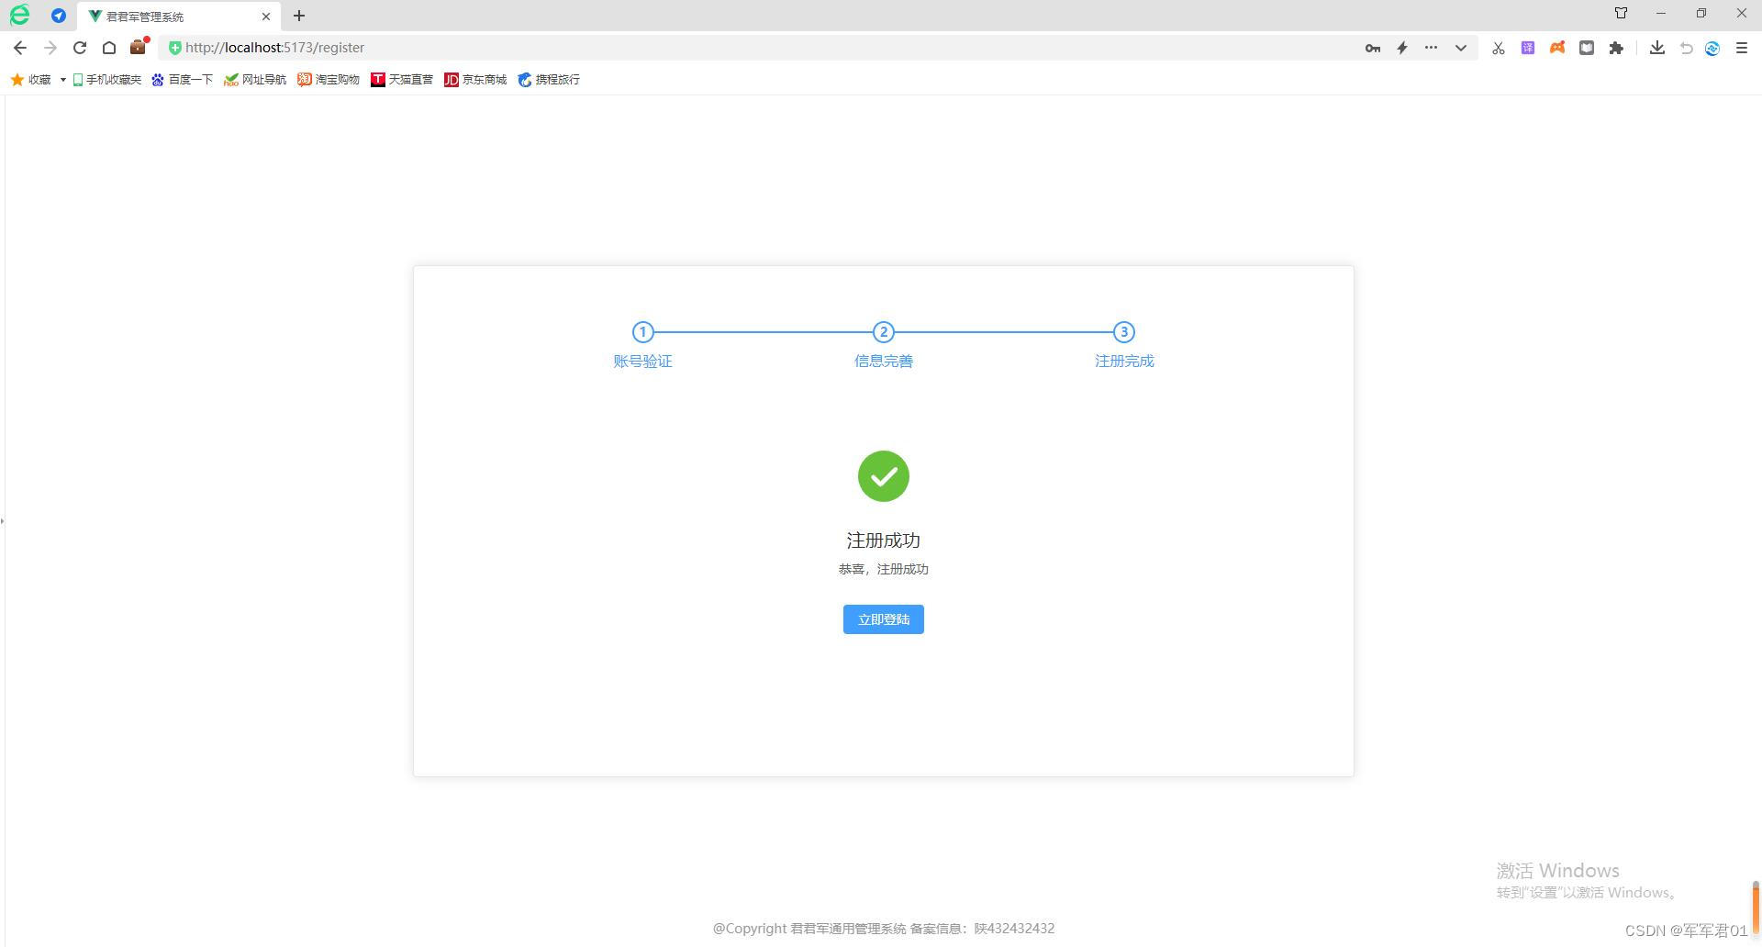Viewport: 1762px width, 947px height.
Task: Click the dark square extension icon
Action: [x=1587, y=48]
